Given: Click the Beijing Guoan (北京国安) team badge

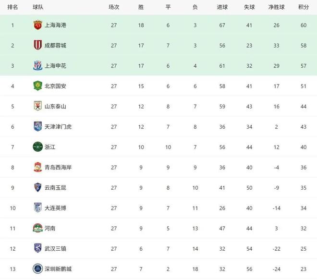Looking at the screenshot, I should tap(37, 86).
